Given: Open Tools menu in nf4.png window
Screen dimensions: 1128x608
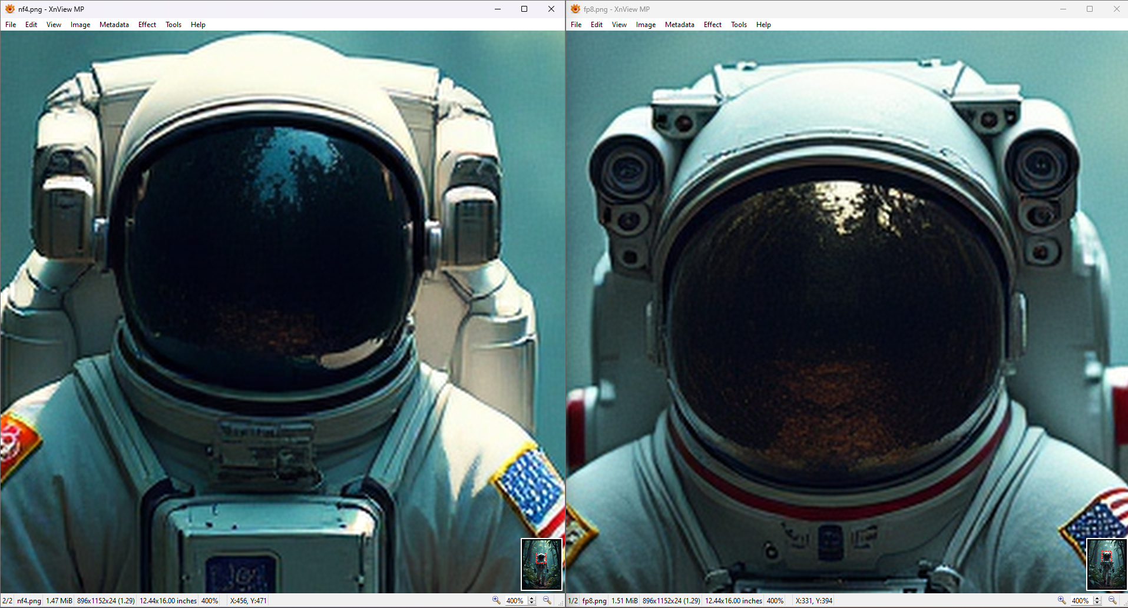Looking at the screenshot, I should (x=173, y=25).
